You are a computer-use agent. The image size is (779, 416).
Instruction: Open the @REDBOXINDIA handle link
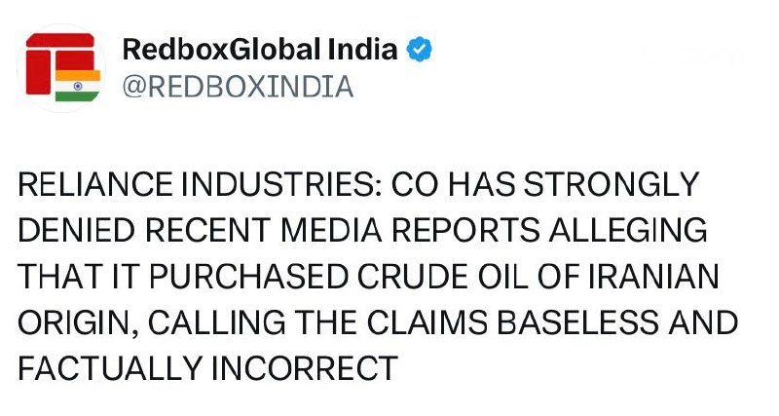coord(237,87)
